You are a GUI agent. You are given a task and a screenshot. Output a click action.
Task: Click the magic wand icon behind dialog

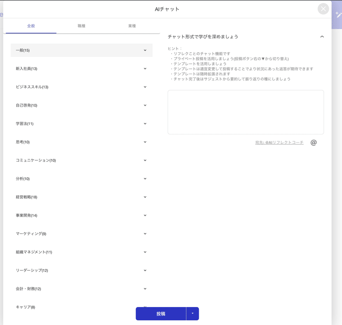click(x=338, y=15)
